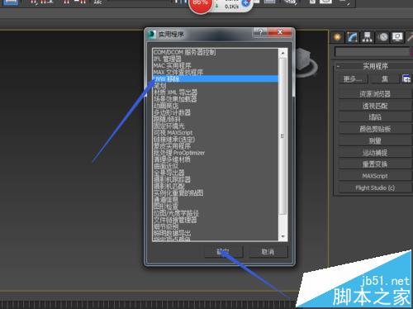Select 文件链接管理器 in list

pyautogui.click(x=216, y=220)
